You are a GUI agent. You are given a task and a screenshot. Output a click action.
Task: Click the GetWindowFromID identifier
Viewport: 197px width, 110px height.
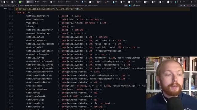tap(36, 96)
